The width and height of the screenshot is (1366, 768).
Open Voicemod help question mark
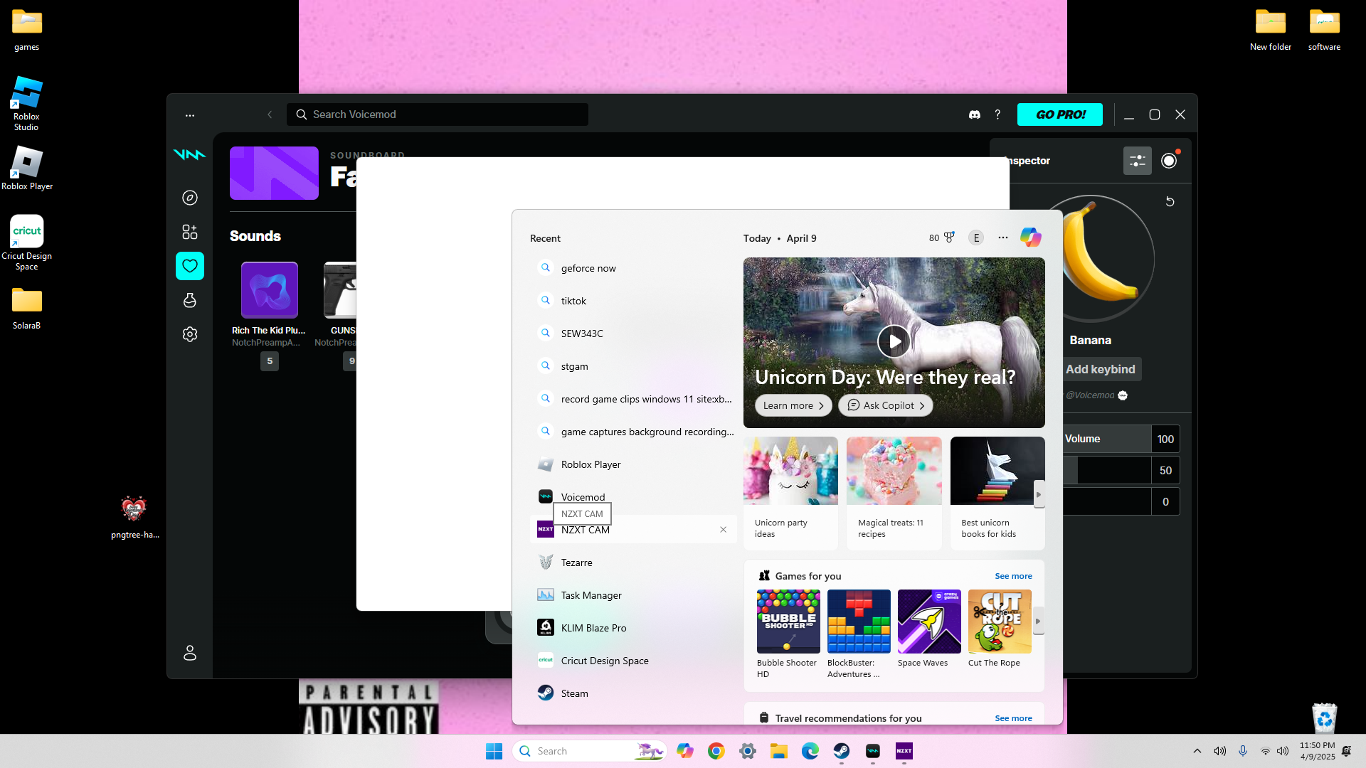(x=997, y=114)
